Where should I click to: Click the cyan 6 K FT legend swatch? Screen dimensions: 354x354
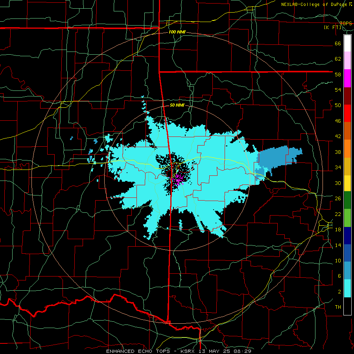[347, 288]
